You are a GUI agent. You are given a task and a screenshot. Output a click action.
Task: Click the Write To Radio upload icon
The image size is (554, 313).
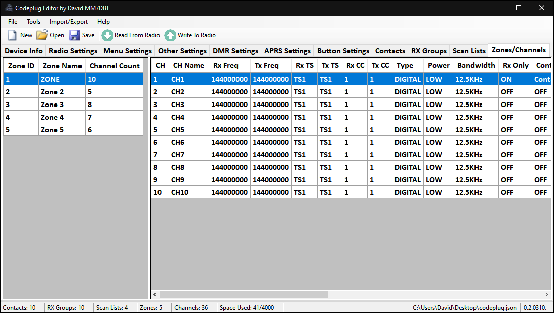170,35
